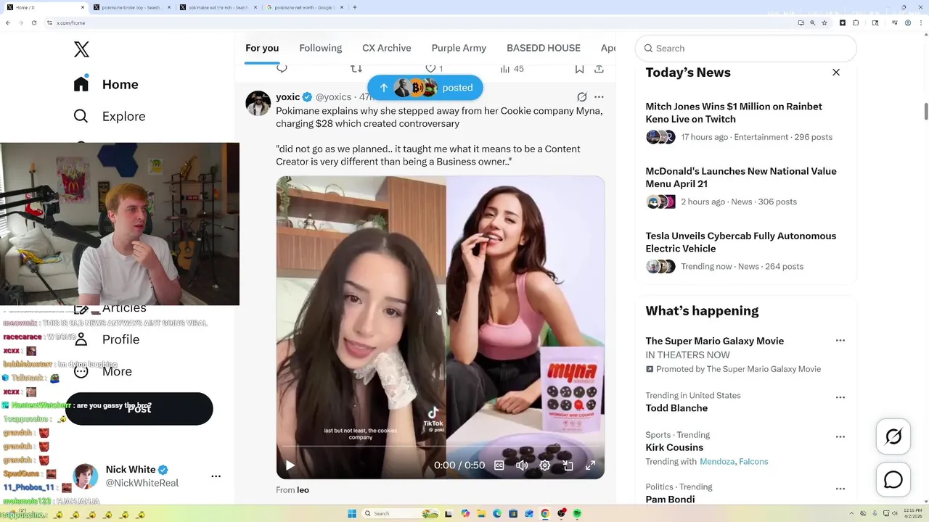The image size is (929, 522).
Task: Open yoxic's profile avatar
Action: (x=258, y=103)
